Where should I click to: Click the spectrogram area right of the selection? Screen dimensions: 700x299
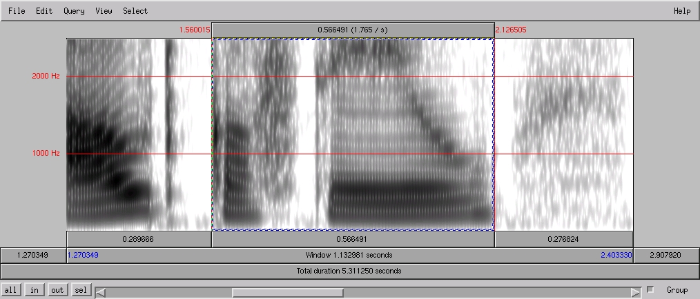click(x=564, y=134)
